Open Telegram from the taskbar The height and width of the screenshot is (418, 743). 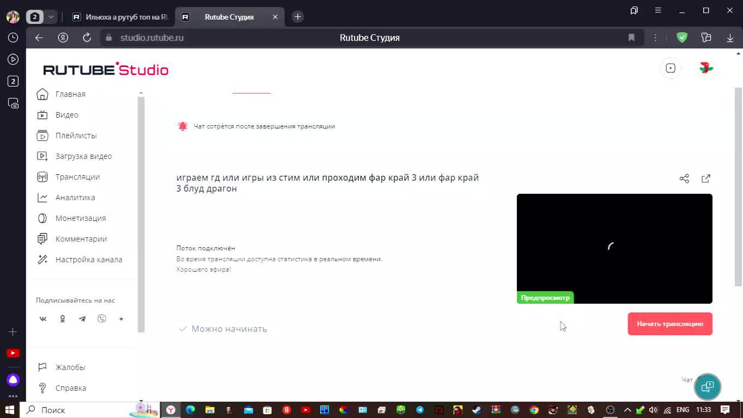[x=420, y=410]
